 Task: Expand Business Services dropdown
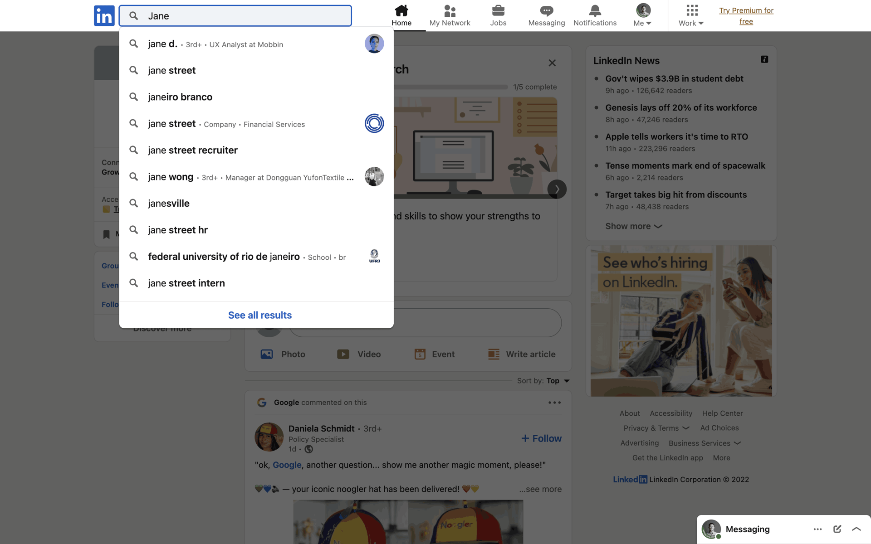tap(705, 443)
